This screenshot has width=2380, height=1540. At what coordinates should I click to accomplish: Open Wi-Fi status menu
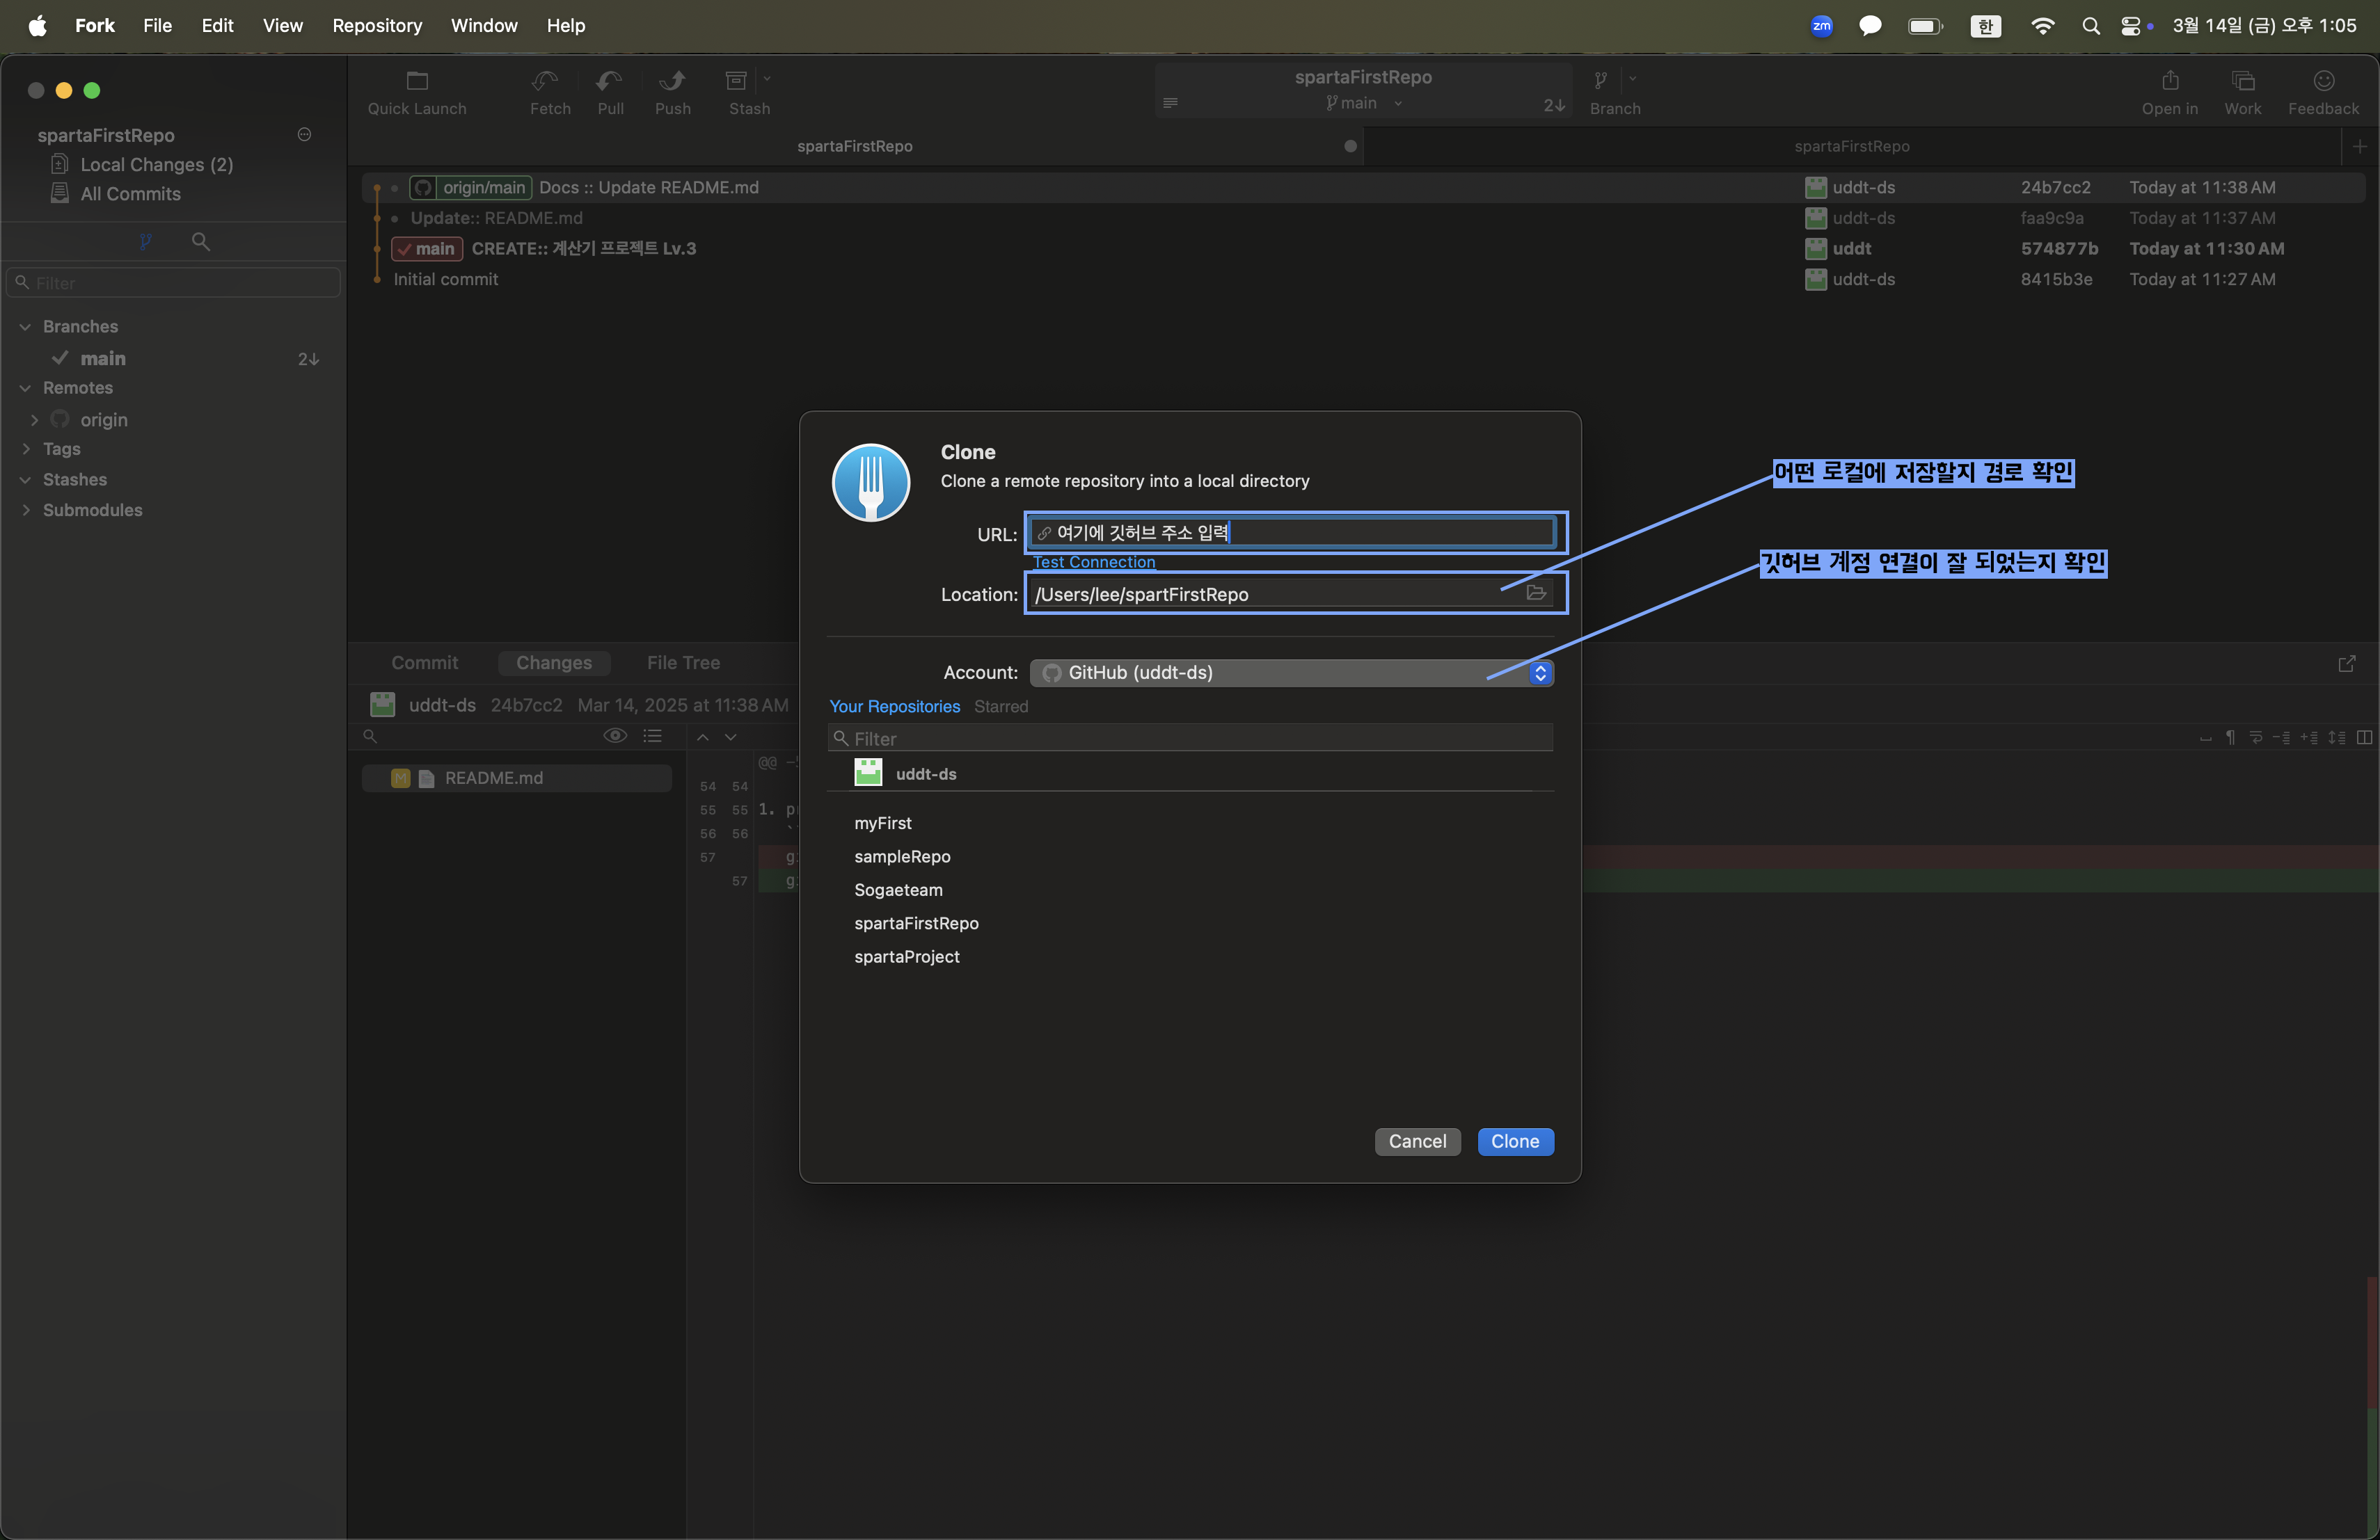[2043, 26]
